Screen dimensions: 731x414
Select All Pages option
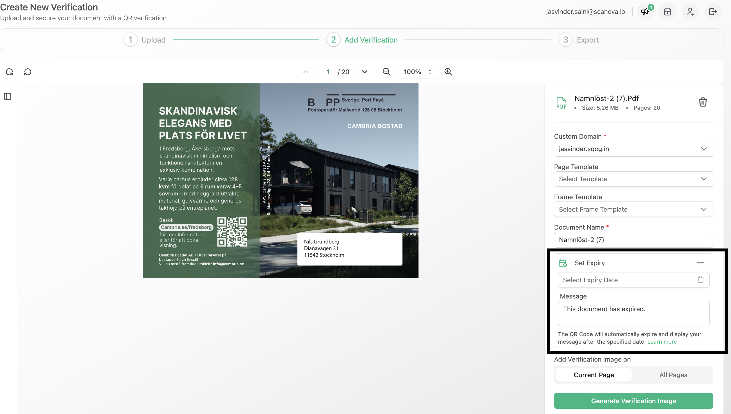[x=673, y=375]
